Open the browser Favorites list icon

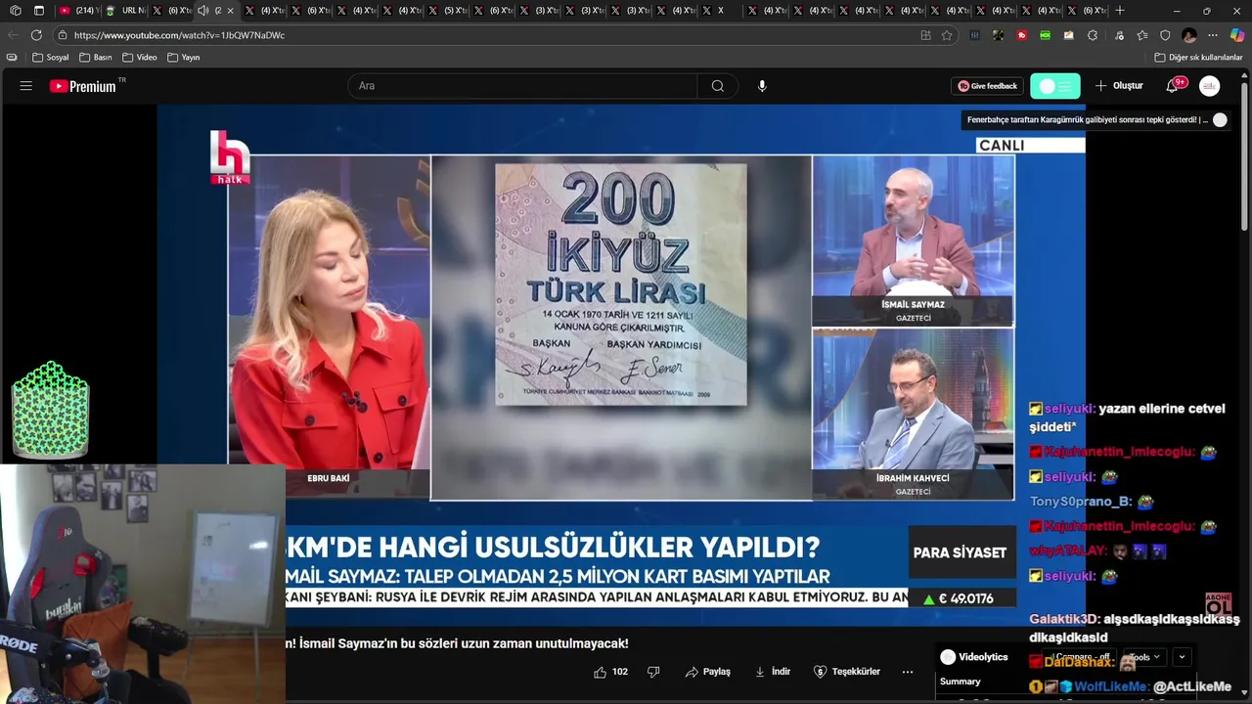point(1141,35)
